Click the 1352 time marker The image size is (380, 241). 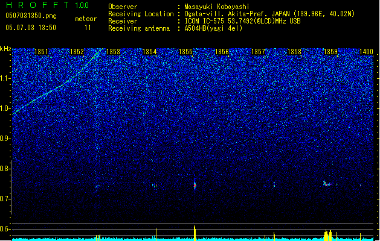click(77, 52)
